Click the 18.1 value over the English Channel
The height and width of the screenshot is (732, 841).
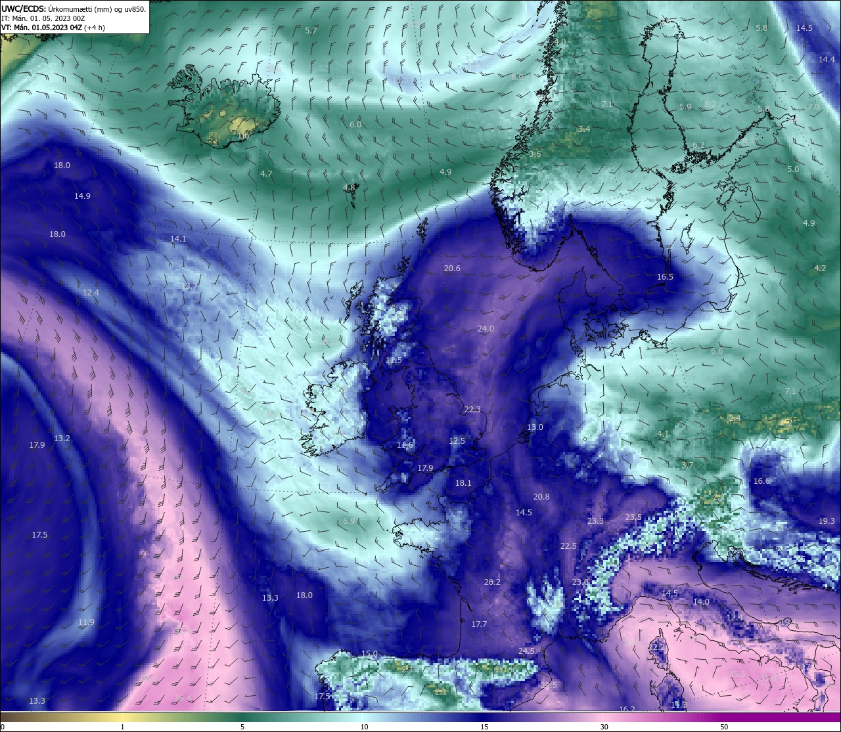[x=463, y=483]
